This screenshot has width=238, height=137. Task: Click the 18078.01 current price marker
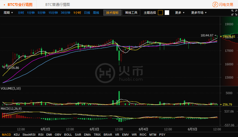point(229,36)
